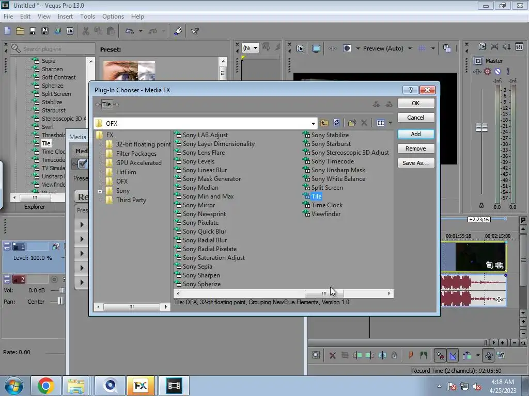
Task: Click the Master volume fader
Action: (x=481, y=128)
